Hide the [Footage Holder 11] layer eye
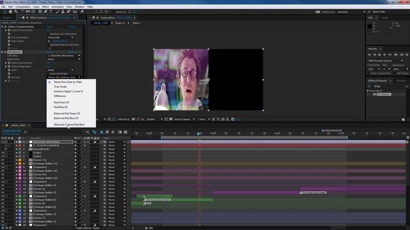This screenshot has width=410, height=230. point(3,164)
